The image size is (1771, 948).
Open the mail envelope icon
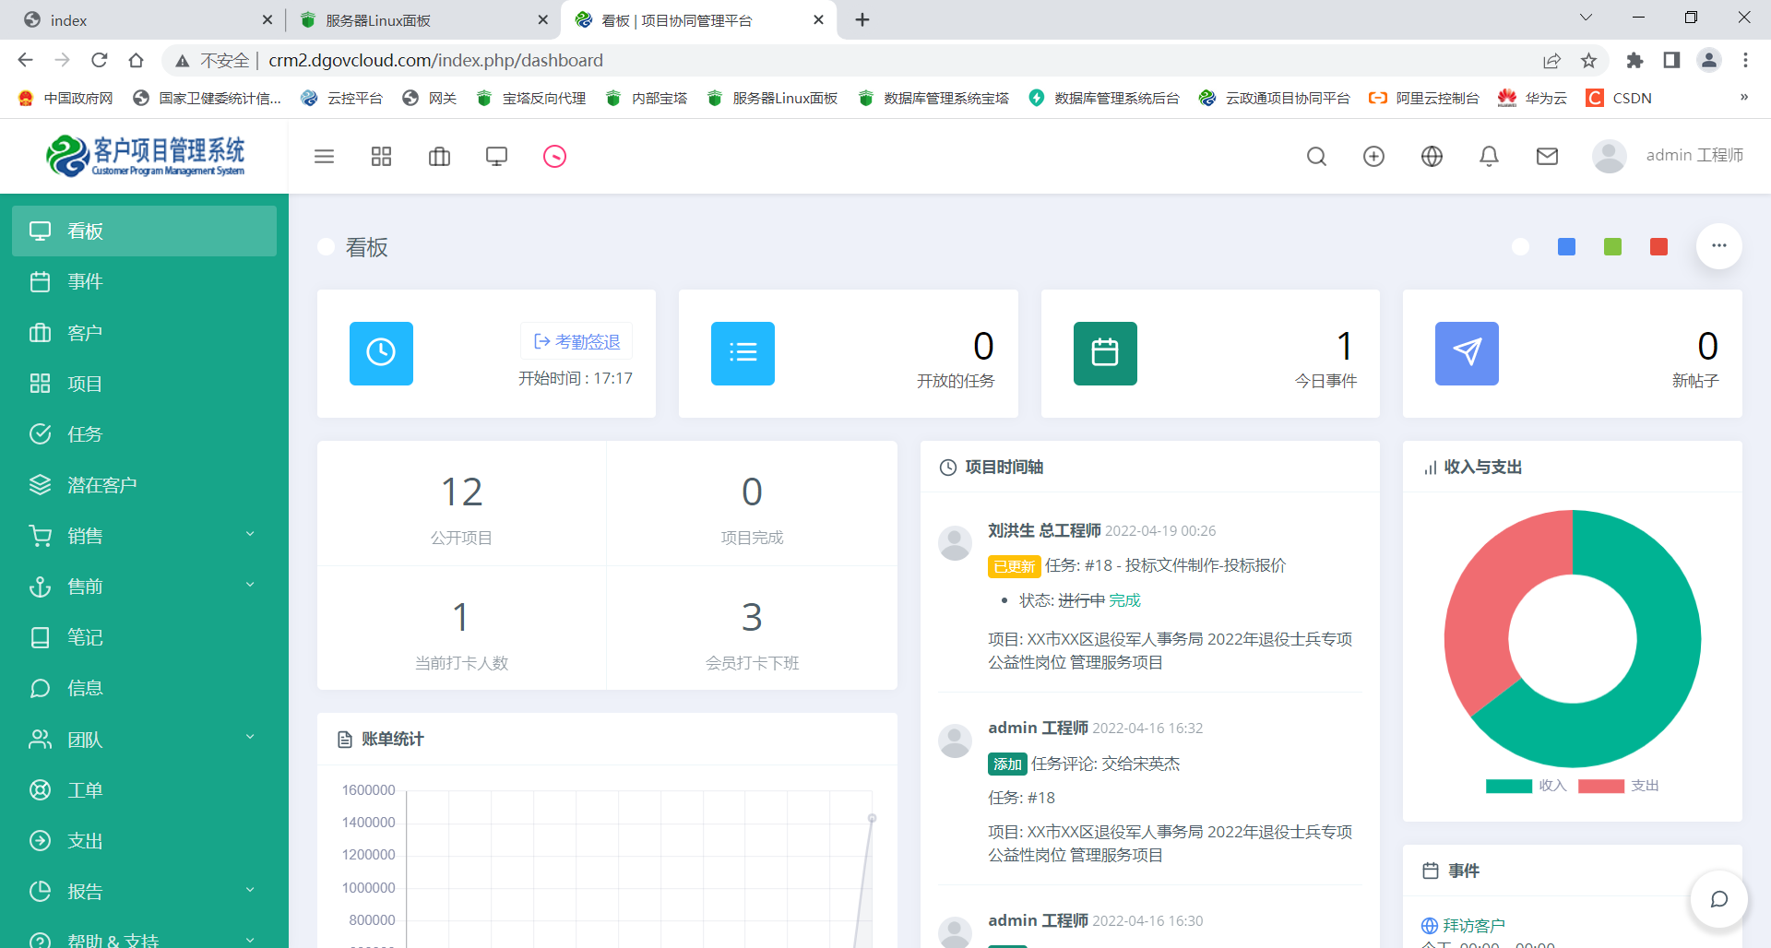click(1547, 157)
